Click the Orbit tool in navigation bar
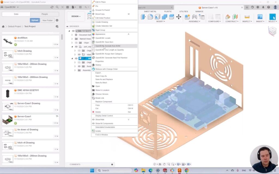Image resolution: width=279 pixels, height=174 pixels. [x=155, y=164]
